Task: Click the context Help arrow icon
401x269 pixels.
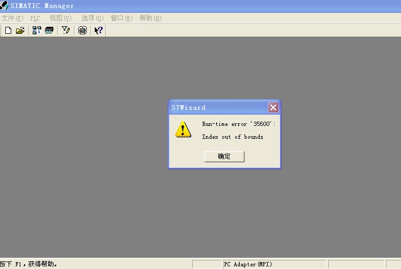Action: pos(99,31)
